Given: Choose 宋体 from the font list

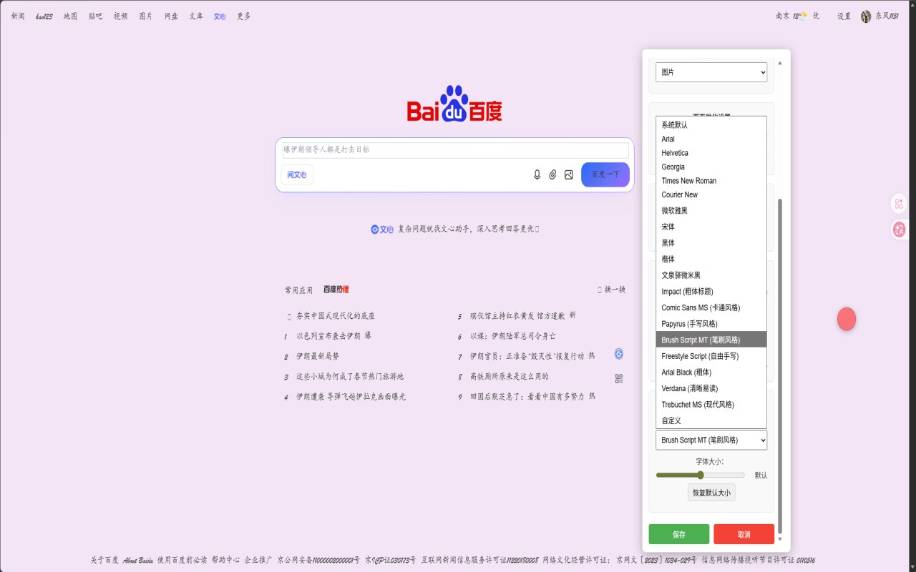Looking at the screenshot, I should 711,227.
